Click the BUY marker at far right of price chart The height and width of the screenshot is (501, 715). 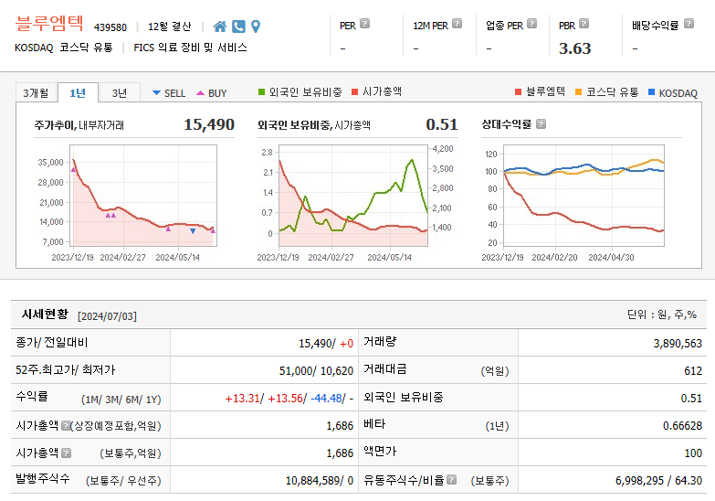213,230
